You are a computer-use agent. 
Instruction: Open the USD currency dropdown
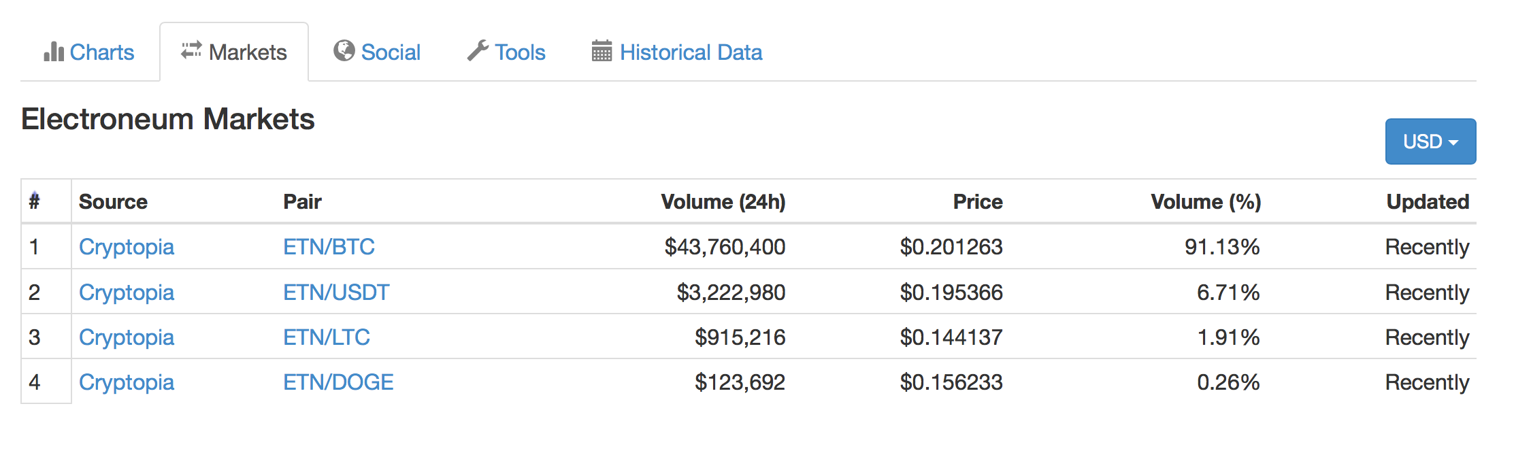1430,141
